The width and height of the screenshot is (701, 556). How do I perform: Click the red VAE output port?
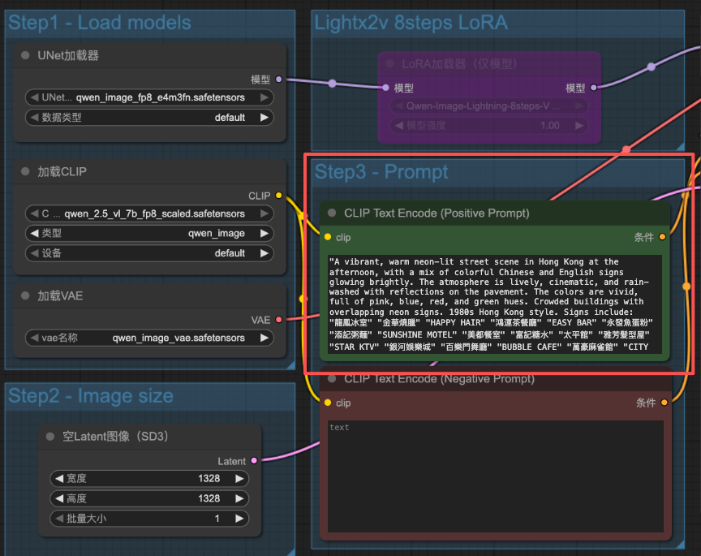279,320
